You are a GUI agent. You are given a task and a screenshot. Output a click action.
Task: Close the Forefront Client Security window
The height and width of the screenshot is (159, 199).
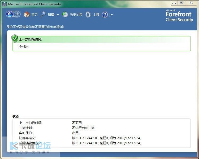click(x=191, y=3)
